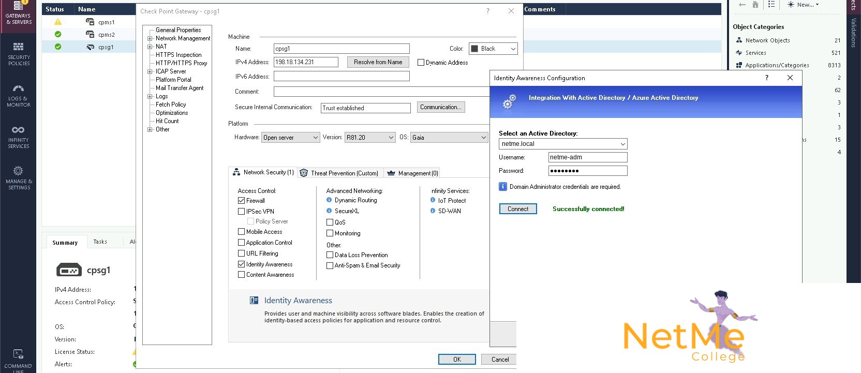The height and width of the screenshot is (373, 861).
Task: Open Logs & Monitor view
Action: [x=19, y=96]
